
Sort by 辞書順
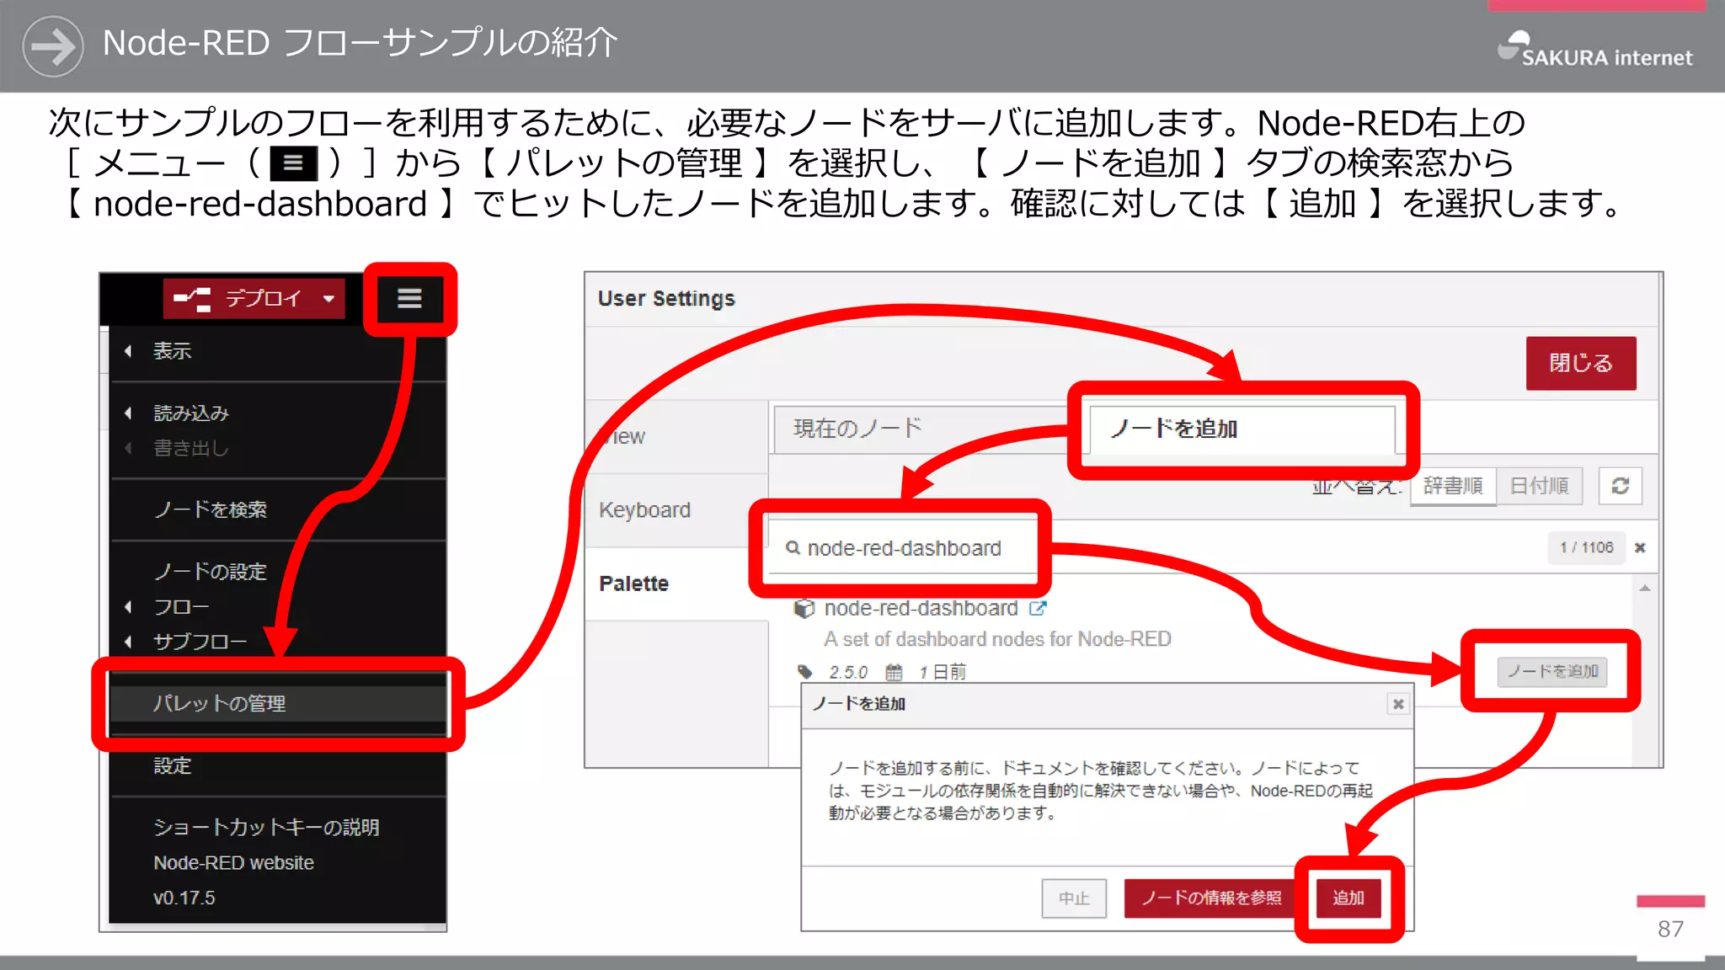(1453, 486)
